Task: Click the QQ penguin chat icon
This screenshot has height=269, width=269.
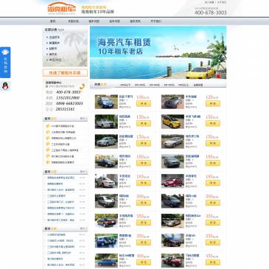Action: click(5, 86)
